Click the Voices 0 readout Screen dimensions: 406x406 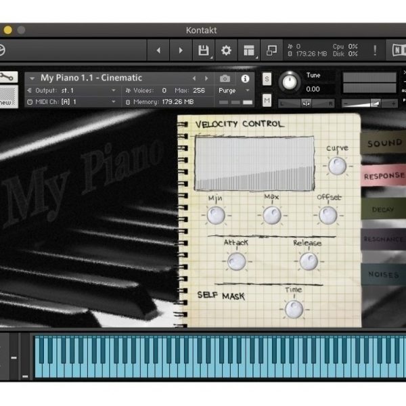[x=145, y=91]
